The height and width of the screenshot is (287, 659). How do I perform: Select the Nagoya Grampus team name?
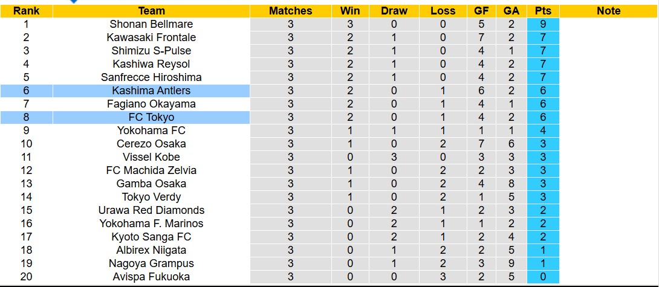[x=151, y=263]
